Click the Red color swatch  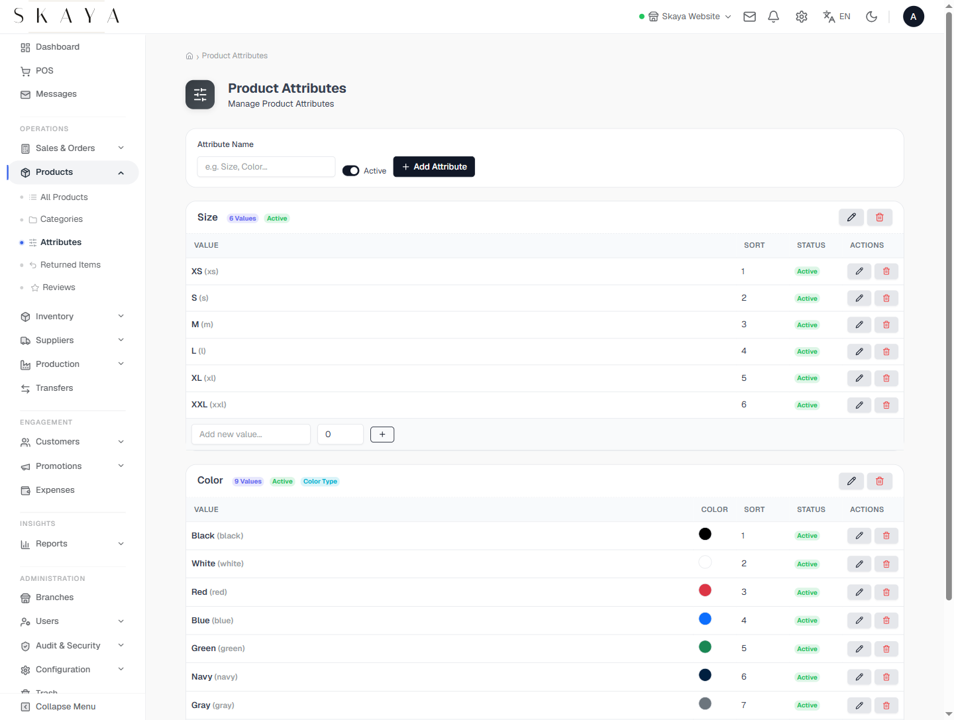click(x=705, y=590)
